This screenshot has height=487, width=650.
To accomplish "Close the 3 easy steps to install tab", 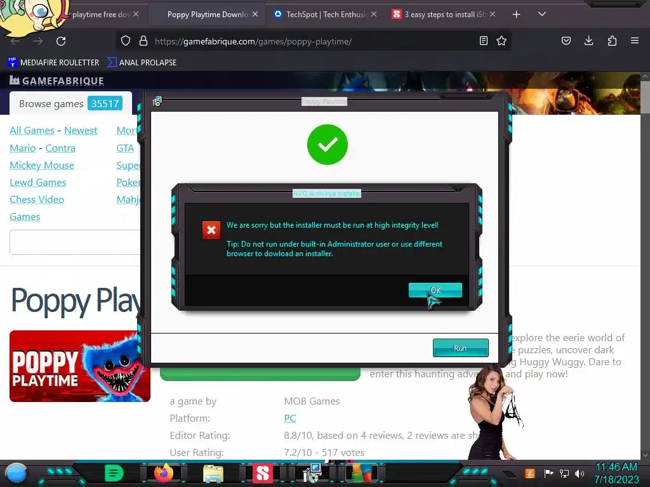I will (x=493, y=14).
